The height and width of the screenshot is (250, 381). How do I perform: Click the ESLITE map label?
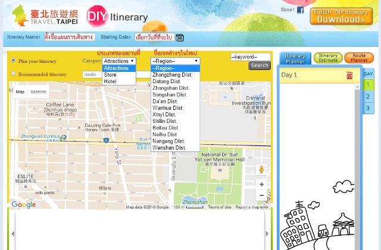click(x=26, y=179)
